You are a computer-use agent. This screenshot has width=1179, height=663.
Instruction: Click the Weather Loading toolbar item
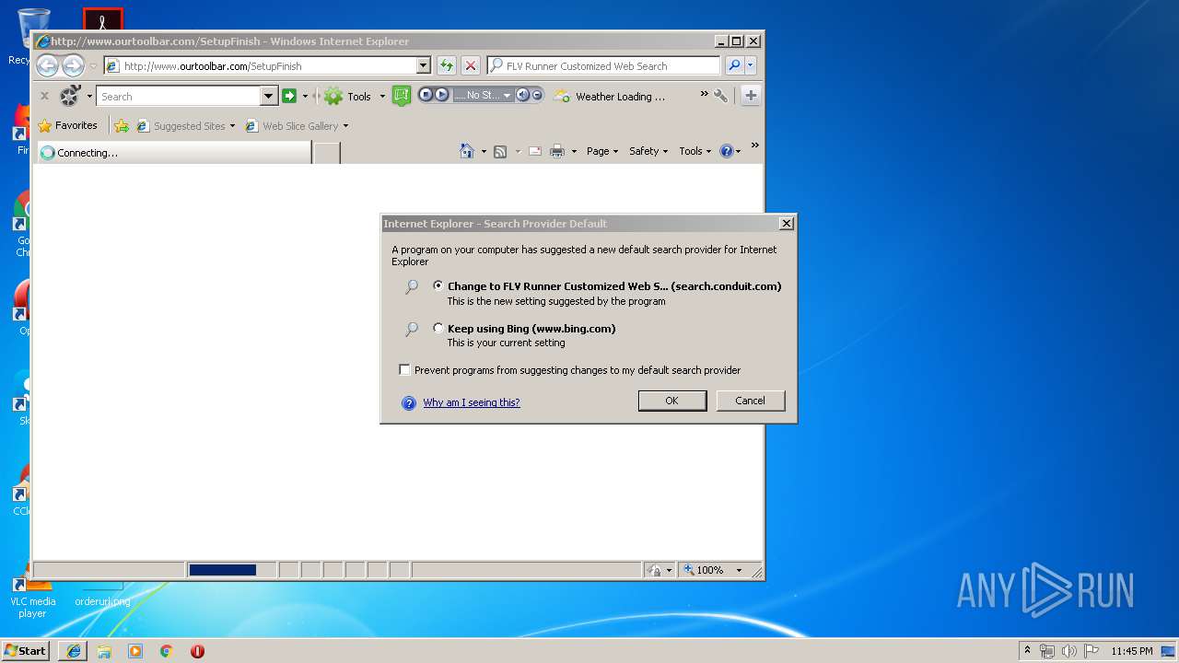609,96
